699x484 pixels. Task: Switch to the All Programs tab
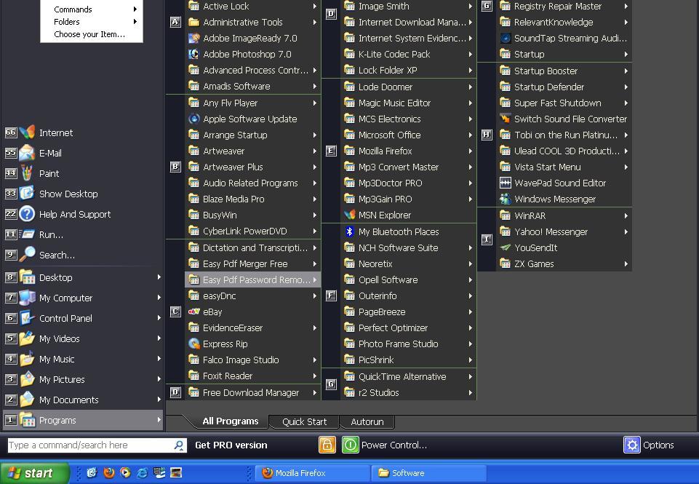230,421
